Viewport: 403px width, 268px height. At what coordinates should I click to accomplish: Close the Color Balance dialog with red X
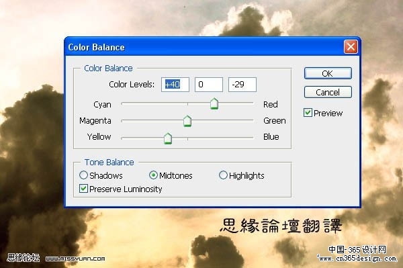[x=351, y=47]
